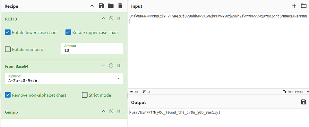Disable the From Base64 operation
Viewport: 309px width, 127px height.
coord(111,66)
